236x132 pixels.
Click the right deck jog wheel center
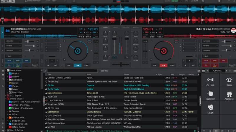(x=164, y=51)
